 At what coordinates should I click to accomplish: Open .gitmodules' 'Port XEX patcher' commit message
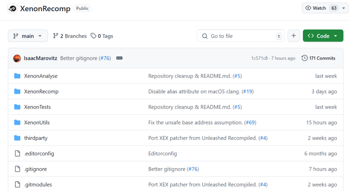click(x=202, y=185)
